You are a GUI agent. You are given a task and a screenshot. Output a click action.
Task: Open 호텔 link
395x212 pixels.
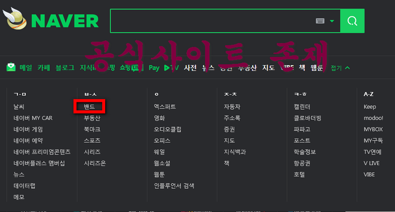click(x=299, y=174)
